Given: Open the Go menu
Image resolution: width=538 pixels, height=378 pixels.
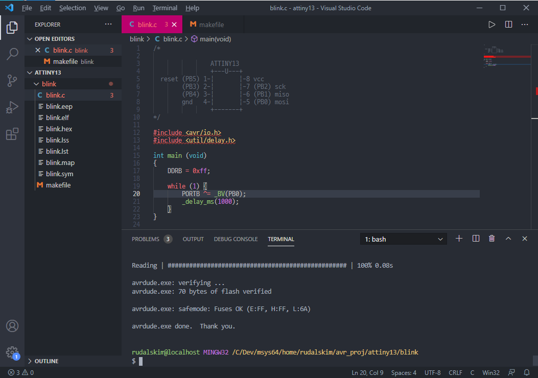Looking at the screenshot, I should click(121, 8).
